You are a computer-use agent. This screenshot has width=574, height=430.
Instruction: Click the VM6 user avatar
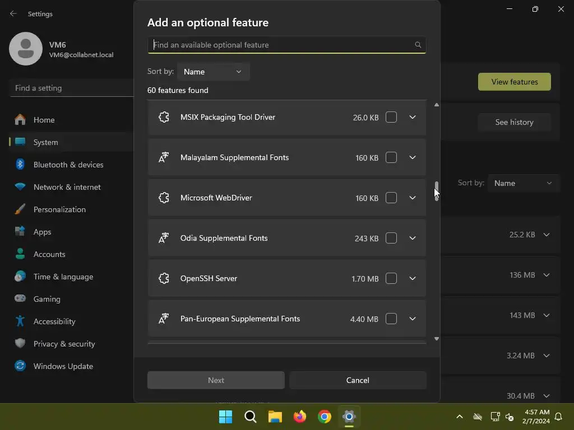pyautogui.click(x=26, y=49)
